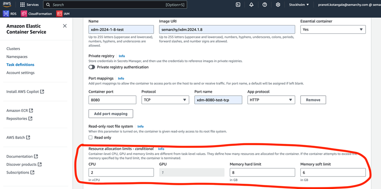Open Info link beside Private registry
Image resolution: width=381 pixels, height=189 pixels.
[x=122, y=56]
